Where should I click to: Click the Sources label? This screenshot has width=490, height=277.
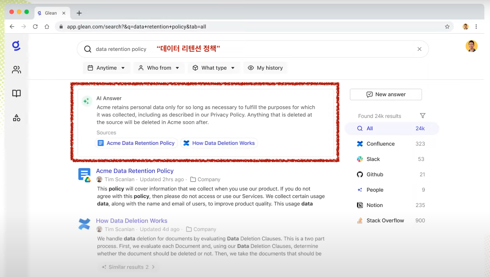(106, 133)
